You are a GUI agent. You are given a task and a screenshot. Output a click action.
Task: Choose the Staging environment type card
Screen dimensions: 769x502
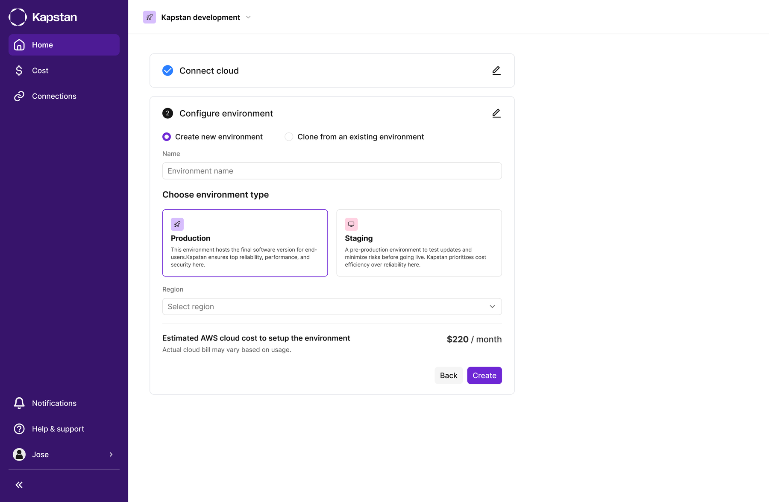pyautogui.click(x=419, y=243)
